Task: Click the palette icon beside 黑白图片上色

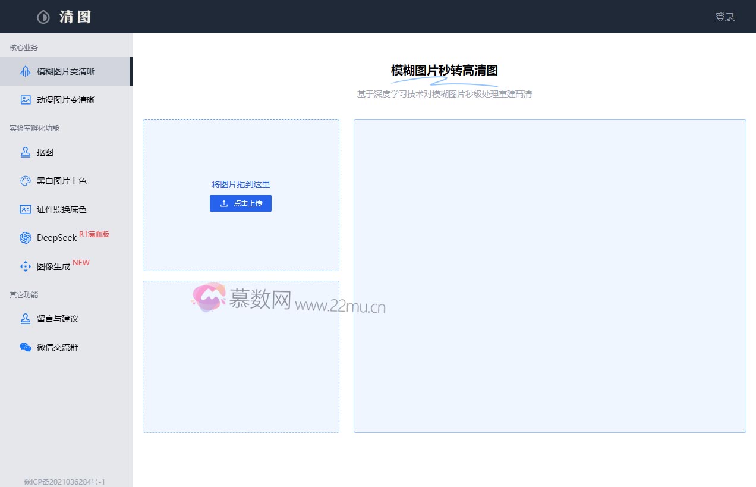Action: click(x=26, y=181)
